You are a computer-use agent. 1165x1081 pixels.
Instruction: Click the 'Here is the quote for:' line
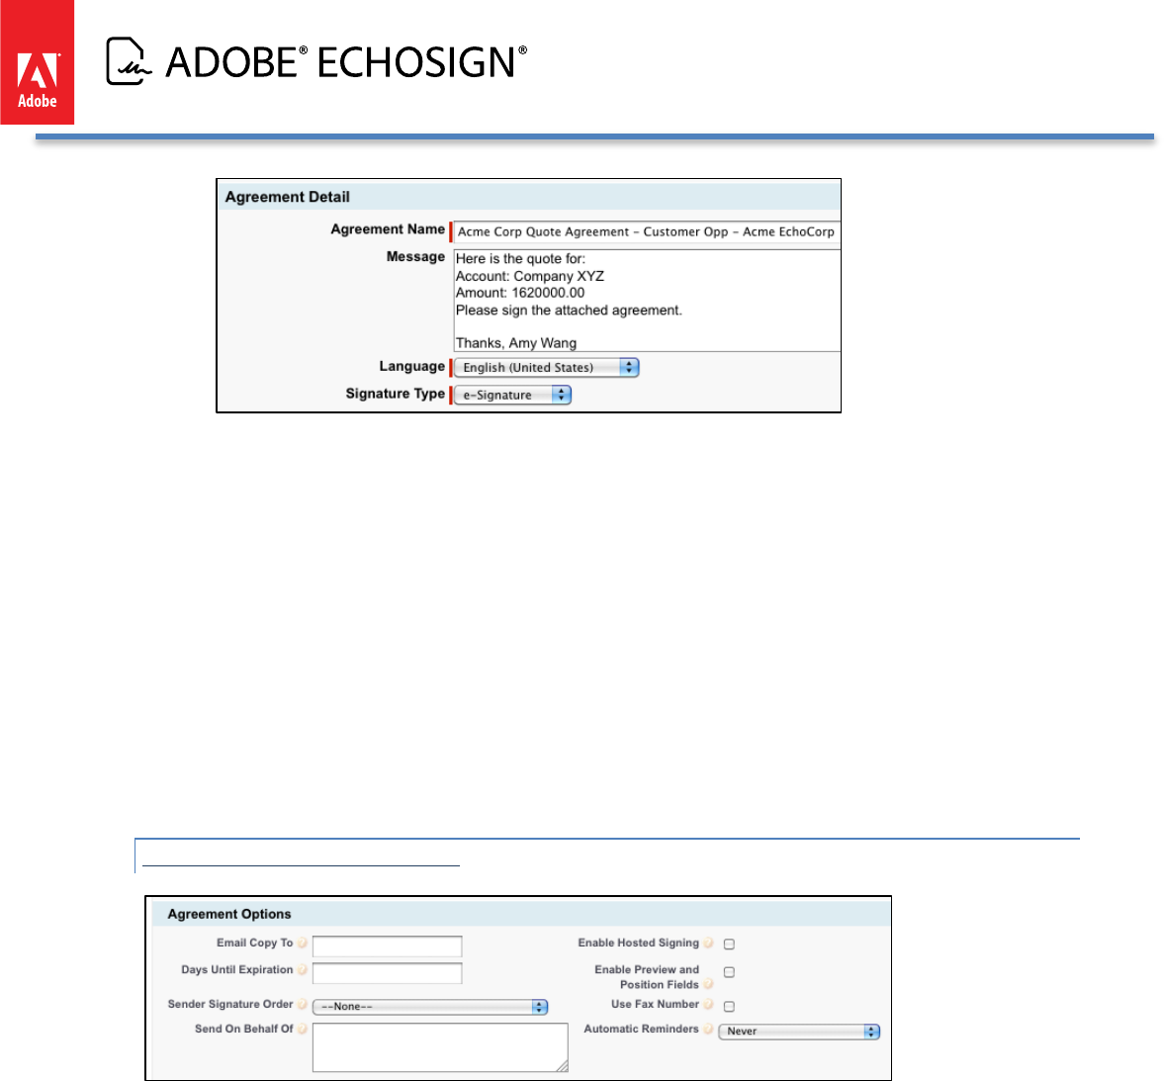click(520, 258)
